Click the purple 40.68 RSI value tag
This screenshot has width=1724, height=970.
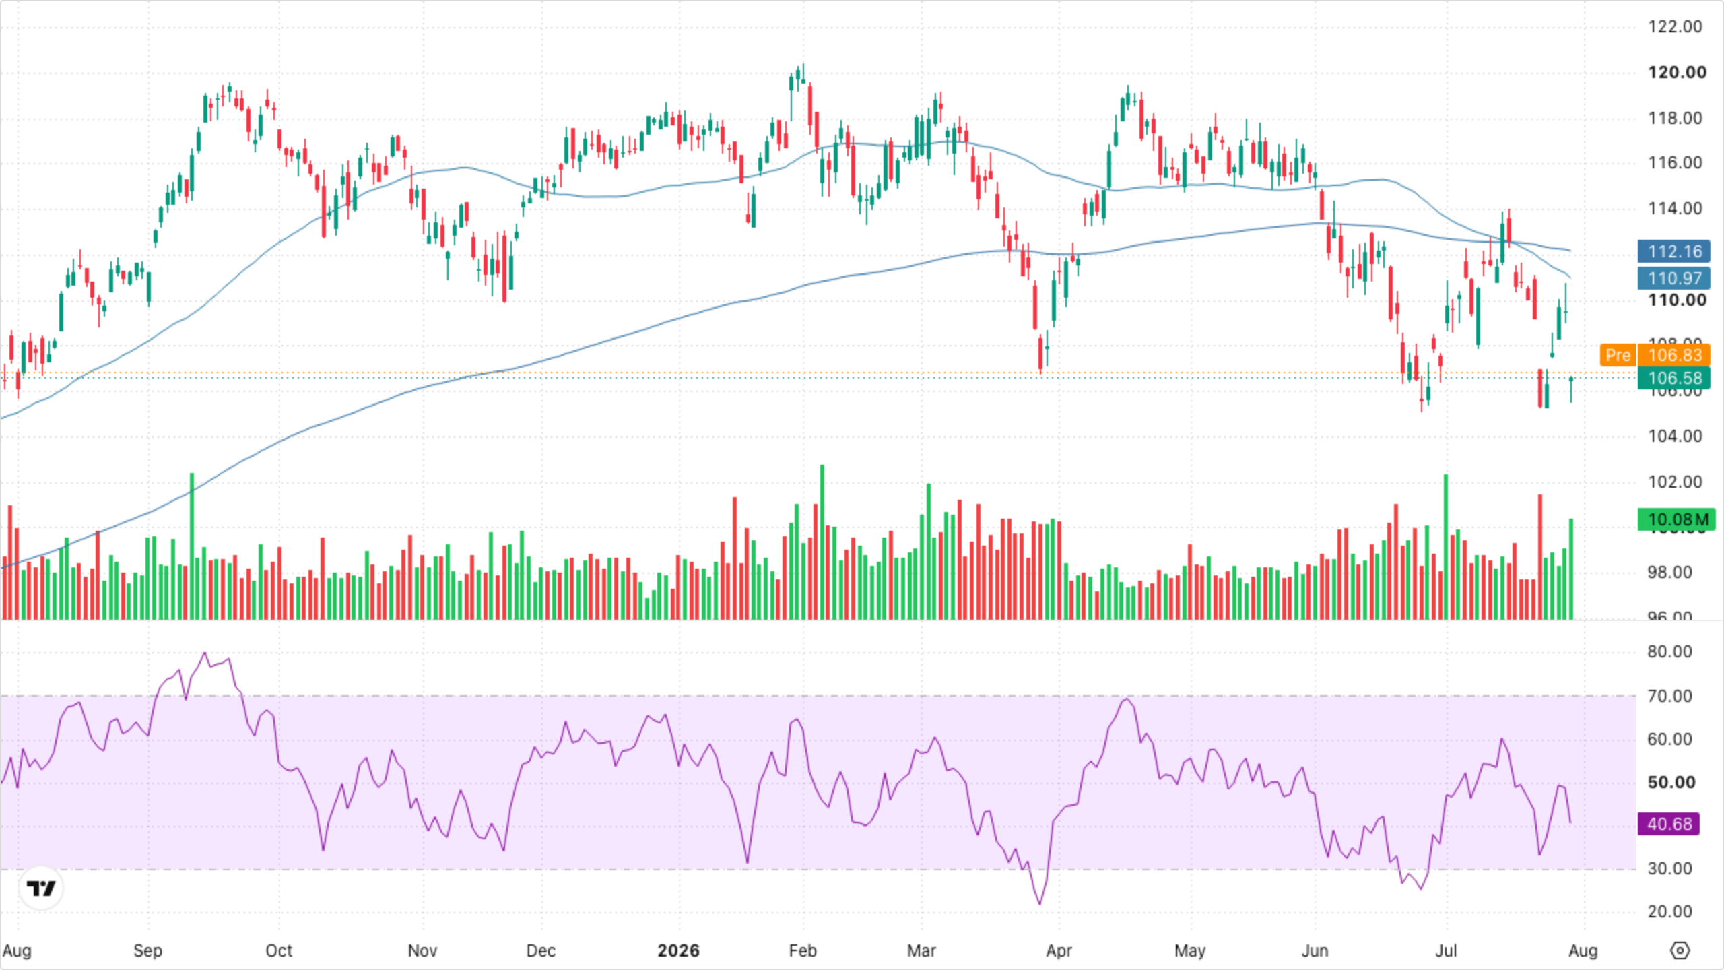coord(1669,824)
